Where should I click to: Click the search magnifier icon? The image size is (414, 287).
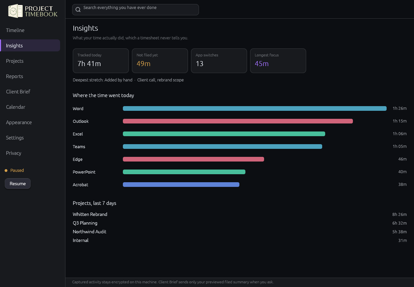(78, 10)
